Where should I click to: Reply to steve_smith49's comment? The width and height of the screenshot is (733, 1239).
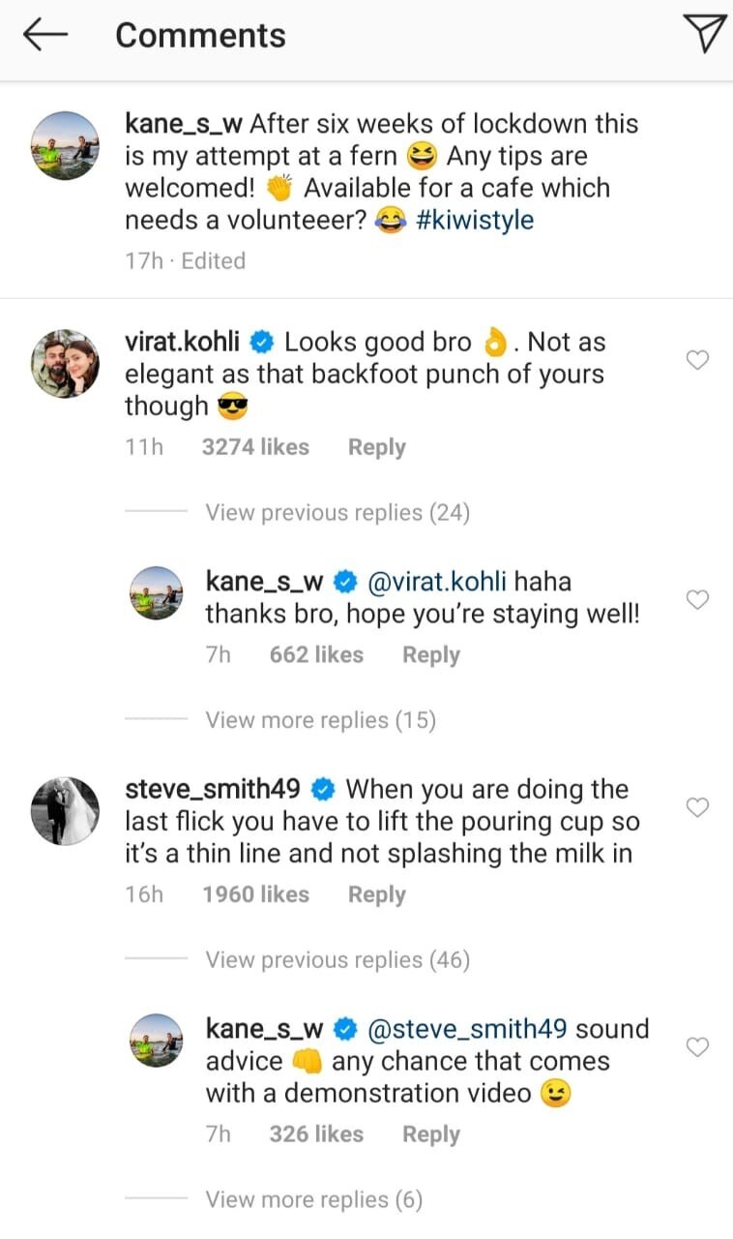pyautogui.click(x=376, y=894)
